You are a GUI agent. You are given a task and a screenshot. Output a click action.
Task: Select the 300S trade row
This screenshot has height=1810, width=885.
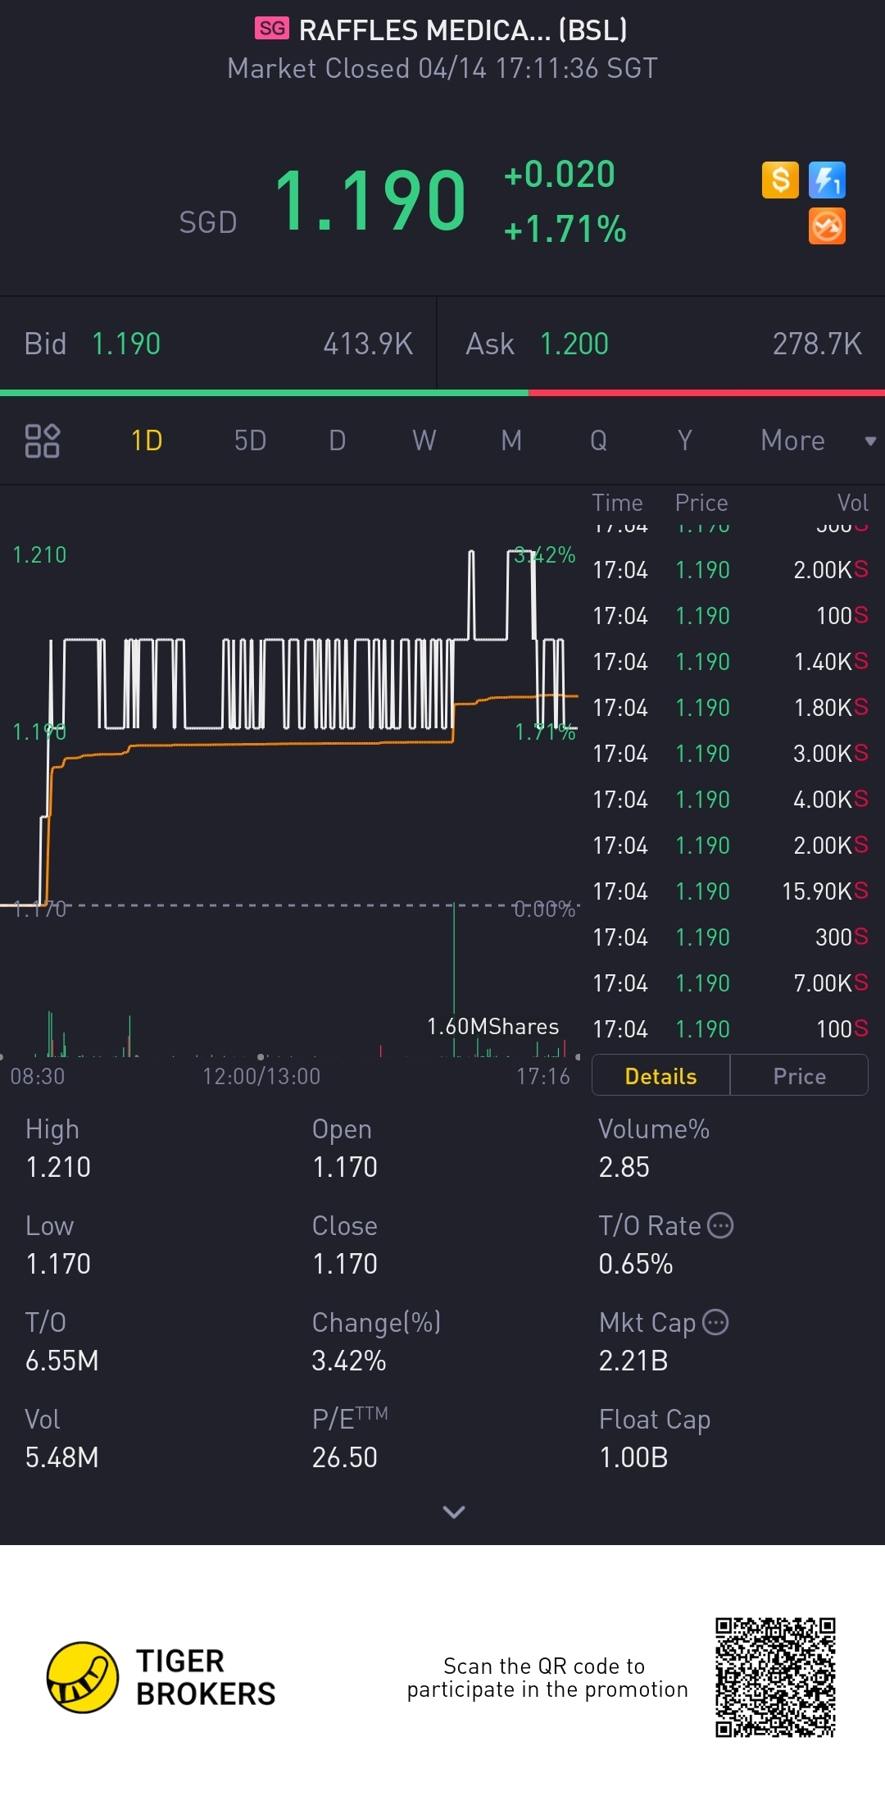(x=730, y=937)
